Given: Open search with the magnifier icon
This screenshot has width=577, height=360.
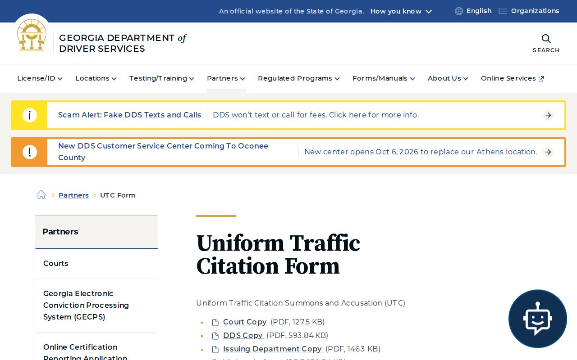Looking at the screenshot, I should 546,39.
